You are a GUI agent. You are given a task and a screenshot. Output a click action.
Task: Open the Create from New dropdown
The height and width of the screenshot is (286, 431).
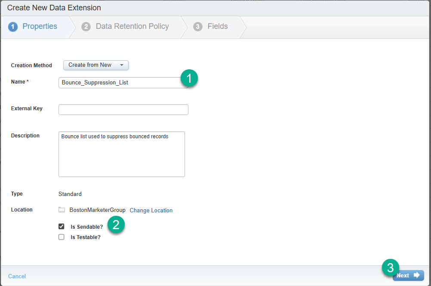(96, 65)
